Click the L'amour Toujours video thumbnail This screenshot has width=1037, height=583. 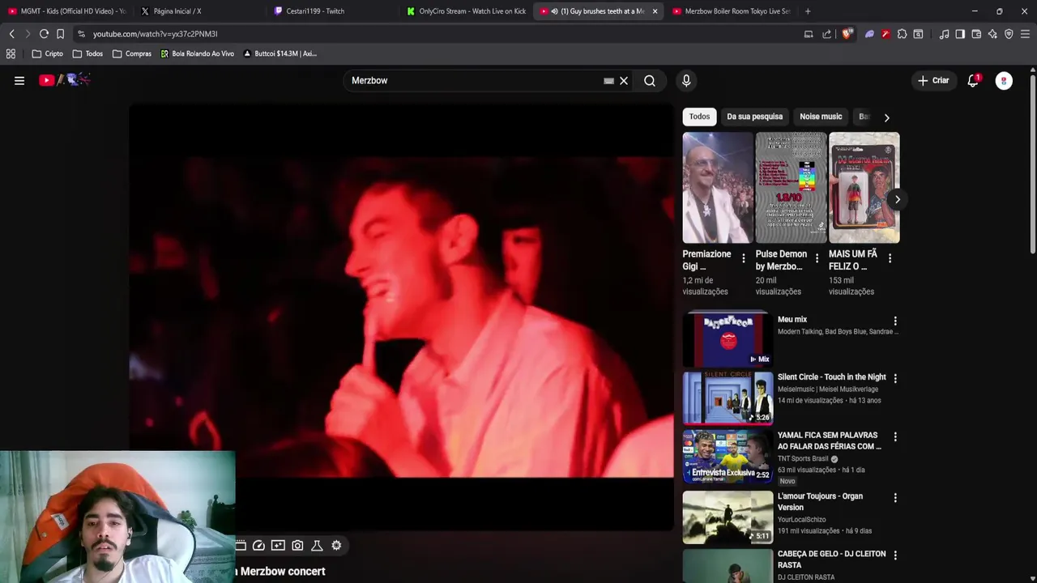point(728,517)
